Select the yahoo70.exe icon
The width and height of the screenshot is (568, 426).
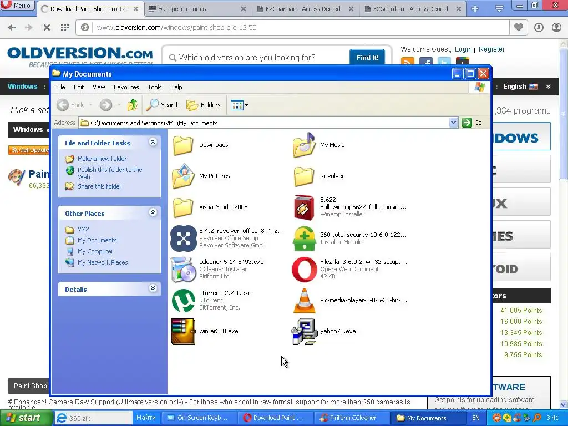tap(304, 332)
